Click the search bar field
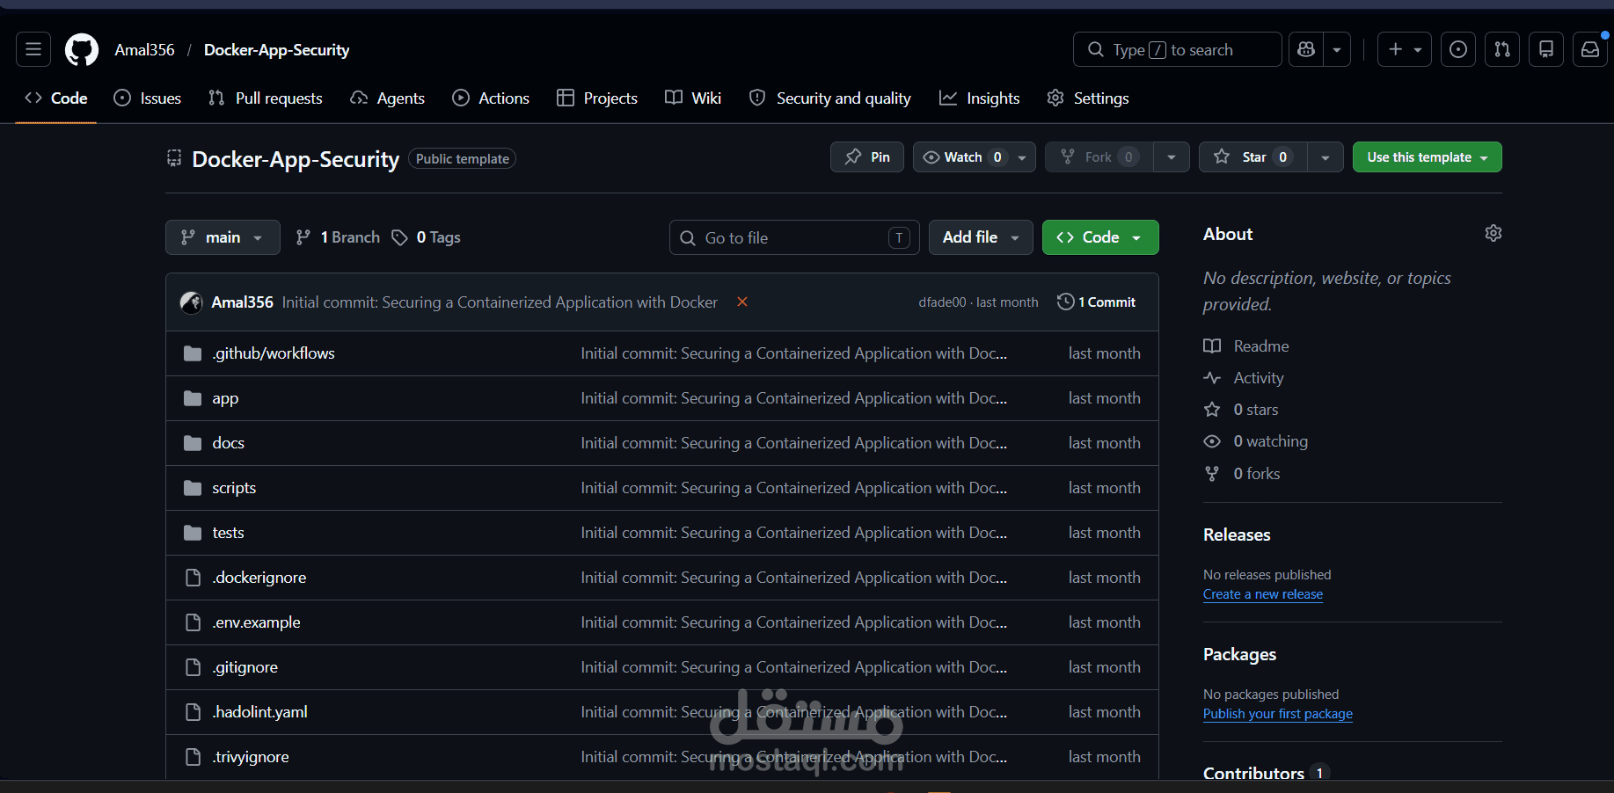 [x=1178, y=49]
